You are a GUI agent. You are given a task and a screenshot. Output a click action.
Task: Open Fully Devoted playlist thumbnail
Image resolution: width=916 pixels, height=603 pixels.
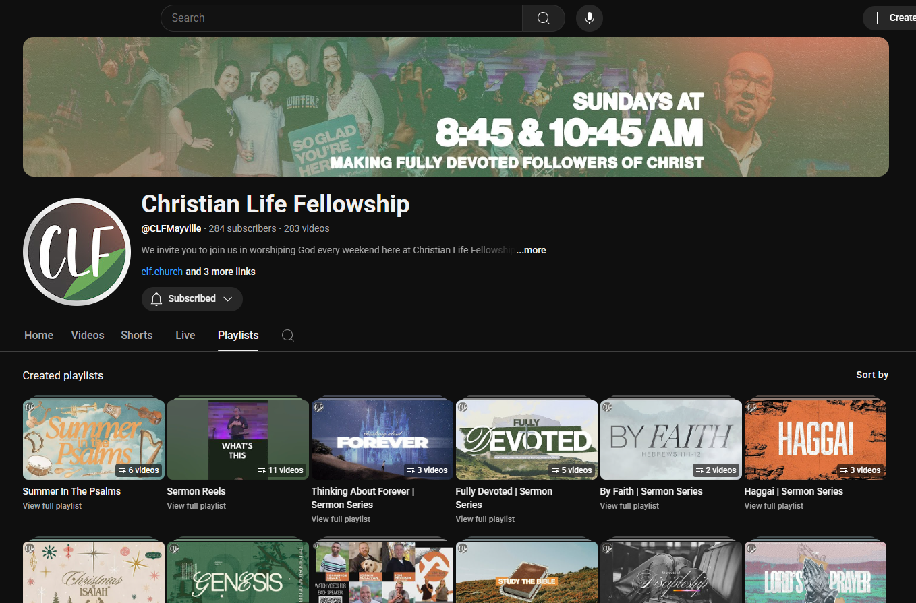[x=527, y=440]
